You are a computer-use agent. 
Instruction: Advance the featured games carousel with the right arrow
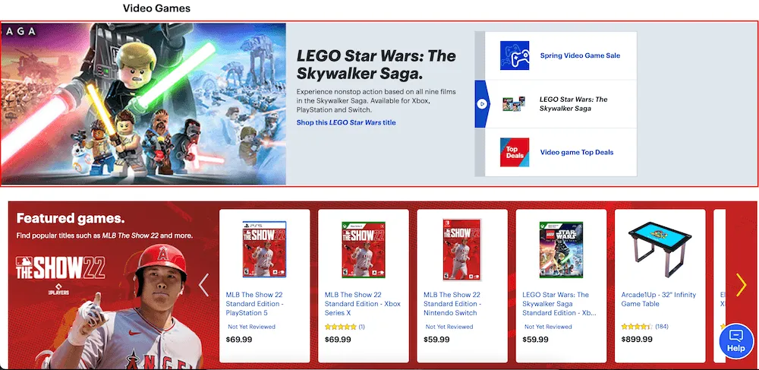pos(741,285)
